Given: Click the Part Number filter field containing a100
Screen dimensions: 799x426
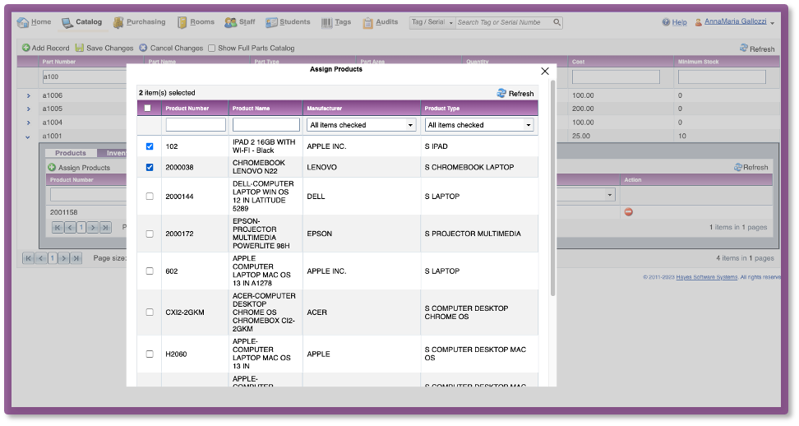Looking at the screenshot, I should point(84,77).
